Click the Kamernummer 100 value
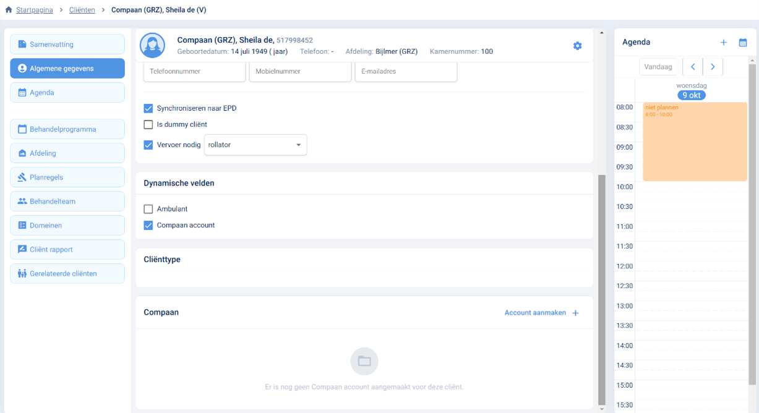 [487, 51]
